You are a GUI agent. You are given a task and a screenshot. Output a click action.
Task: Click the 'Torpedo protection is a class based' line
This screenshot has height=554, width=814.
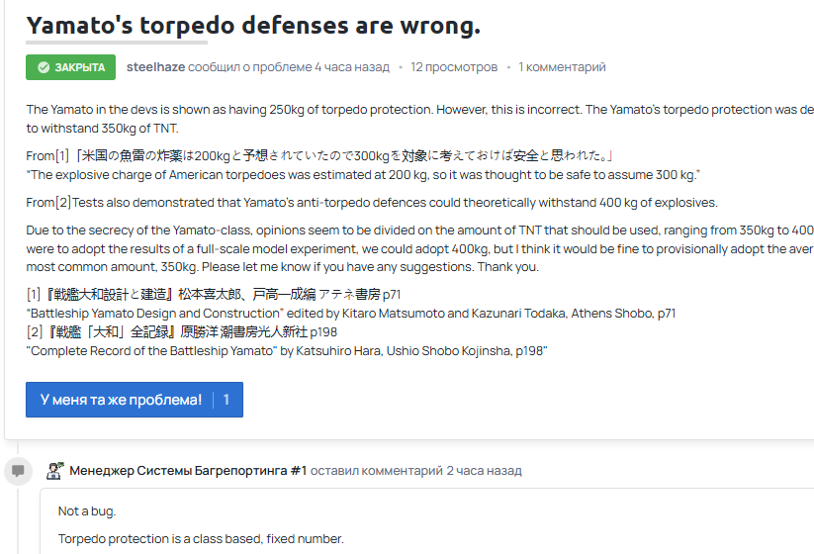(x=201, y=539)
